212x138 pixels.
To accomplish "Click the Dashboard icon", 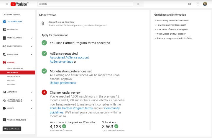I will pyautogui.click(x=4, y=30).
